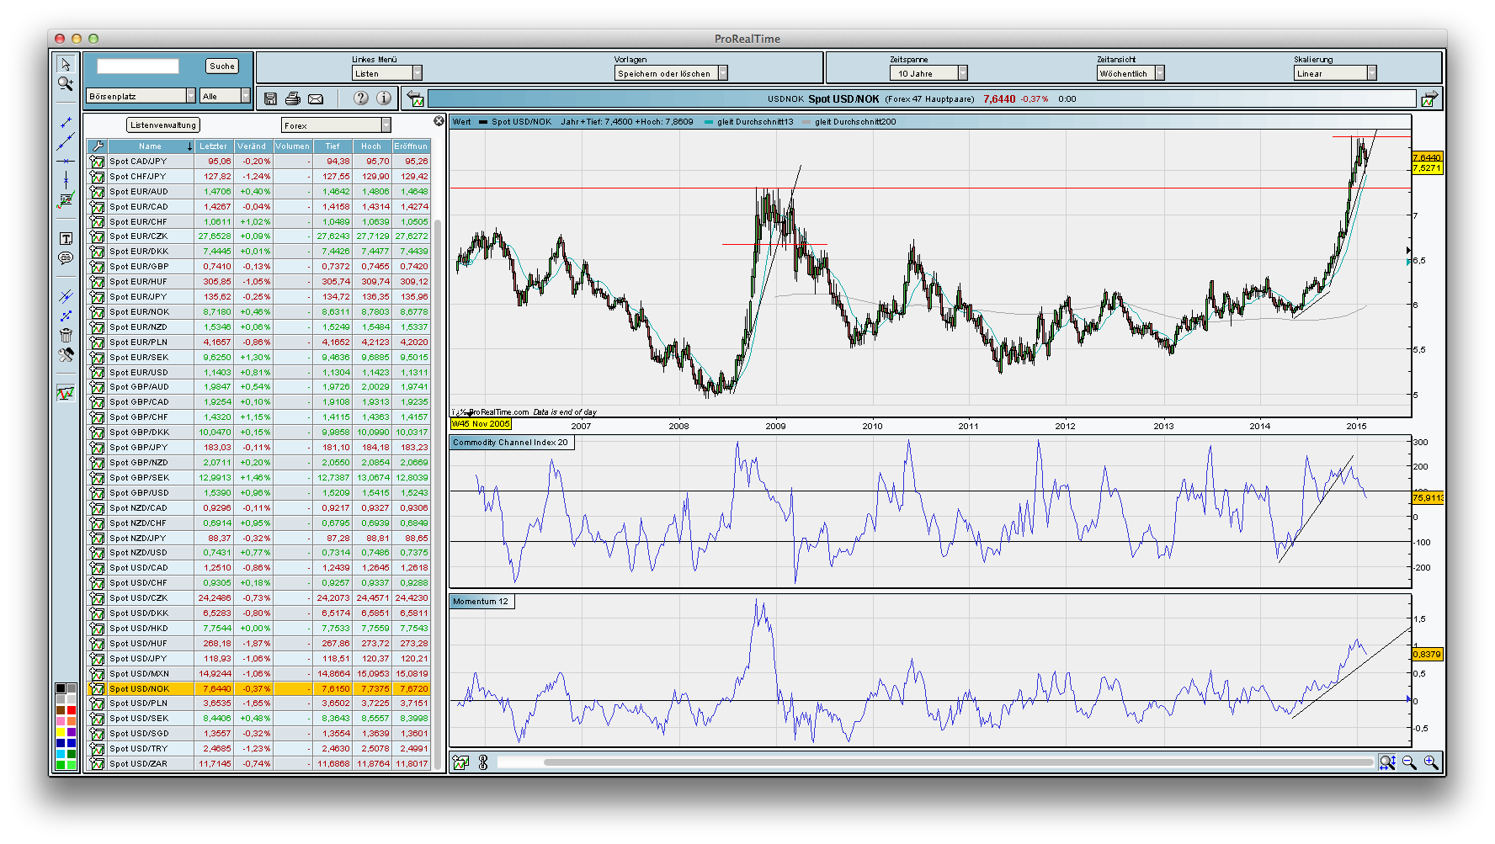The width and height of the screenshot is (1495, 844).
Task: Select the text annotation tool
Action: pyautogui.click(x=66, y=239)
